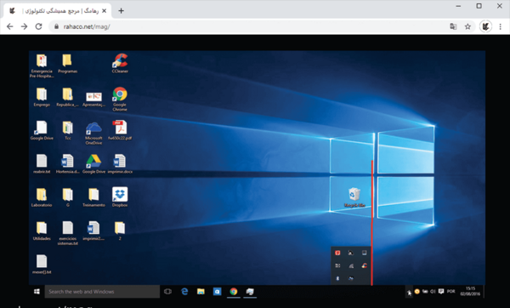This screenshot has width=510, height=308.
Task: Open the Dropbox desktop shortcut
Action: 120,197
